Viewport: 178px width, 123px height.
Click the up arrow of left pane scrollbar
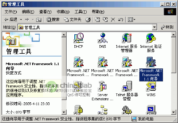(64, 35)
